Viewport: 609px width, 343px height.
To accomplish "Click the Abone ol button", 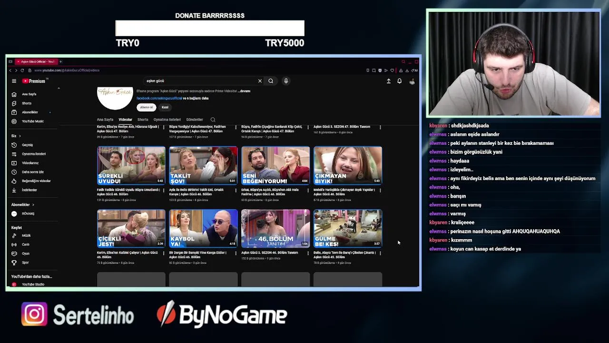I will pos(147,107).
